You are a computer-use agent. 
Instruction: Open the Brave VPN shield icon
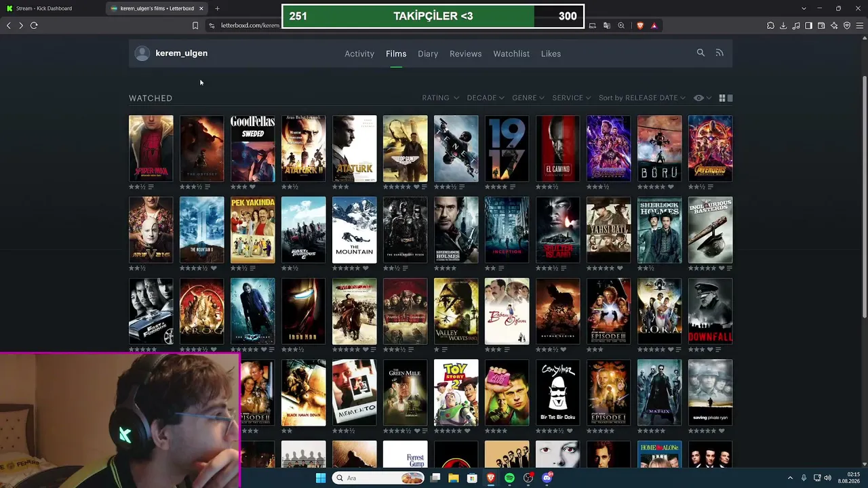(847, 26)
